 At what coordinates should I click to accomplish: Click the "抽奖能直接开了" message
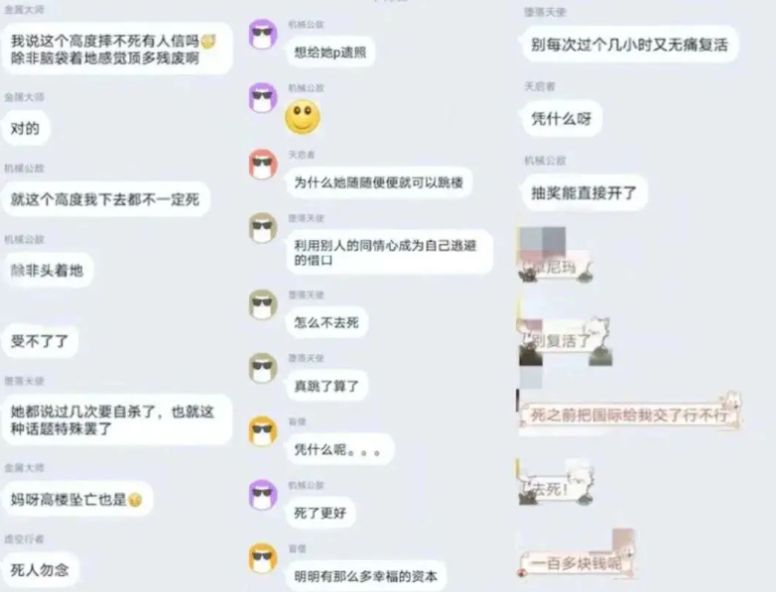[584, 193]
